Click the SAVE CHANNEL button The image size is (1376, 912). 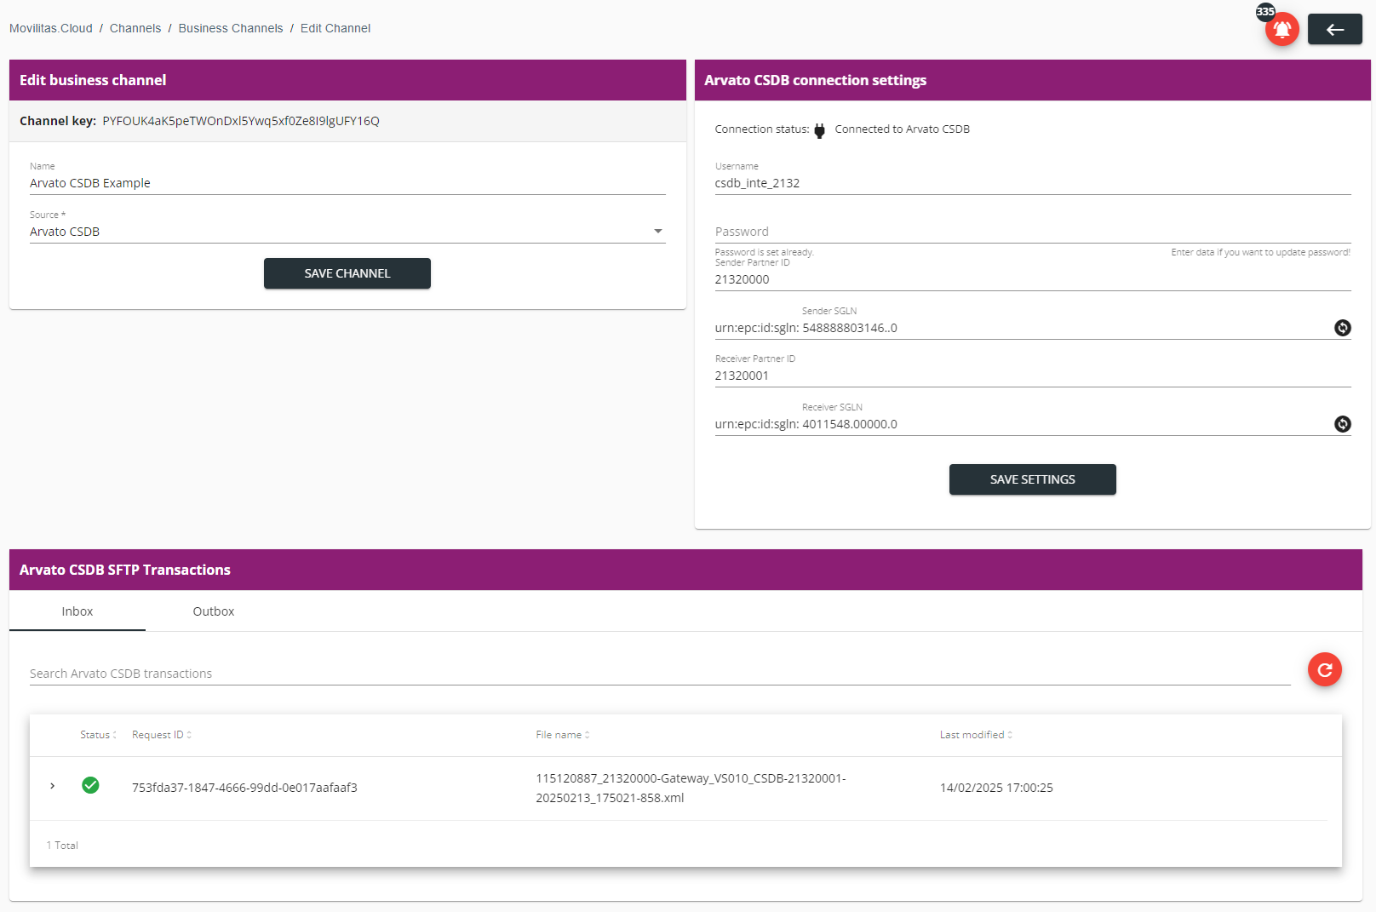tap(347, 273)
